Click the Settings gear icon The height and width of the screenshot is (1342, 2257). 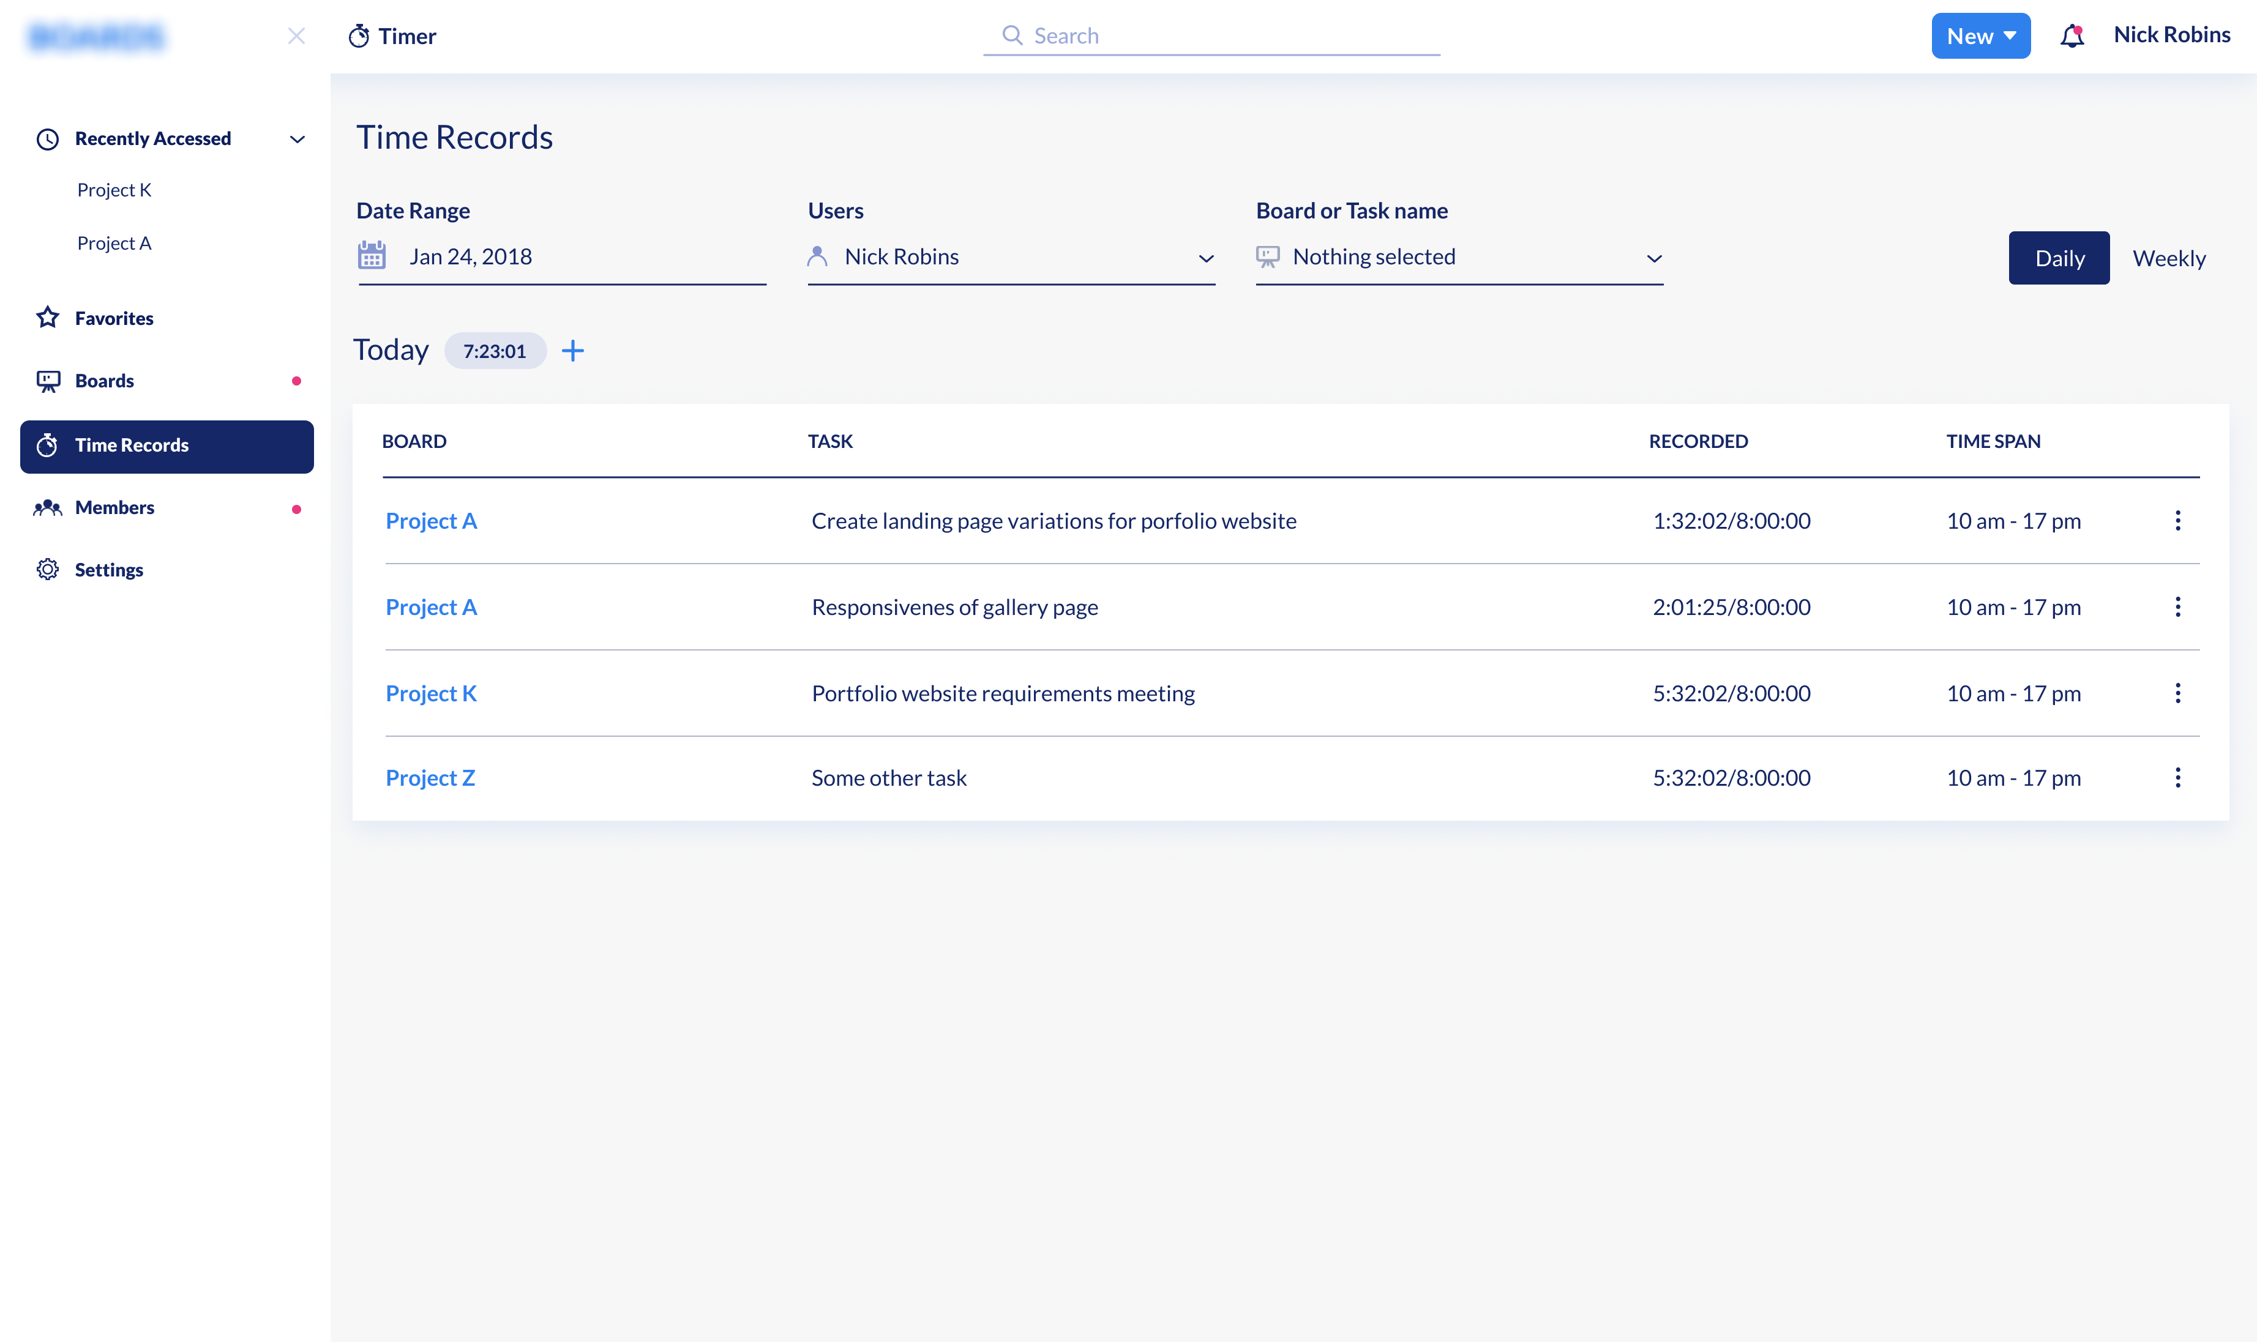(x=48, y=570)
